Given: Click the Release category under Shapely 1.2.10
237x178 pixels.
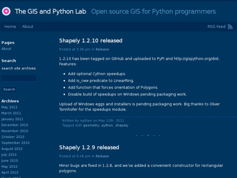Looking at the screenshot, I should point(102,49).
